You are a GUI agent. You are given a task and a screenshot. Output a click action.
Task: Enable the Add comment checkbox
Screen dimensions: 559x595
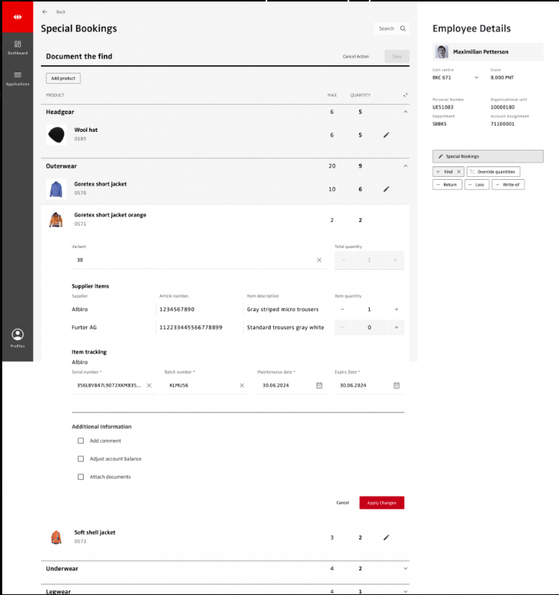pos(81,441)
